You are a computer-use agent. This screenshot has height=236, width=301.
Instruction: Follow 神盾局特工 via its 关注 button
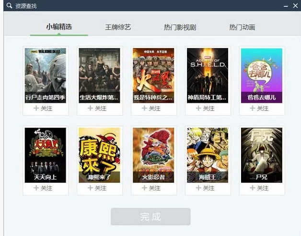coord(205,108)
